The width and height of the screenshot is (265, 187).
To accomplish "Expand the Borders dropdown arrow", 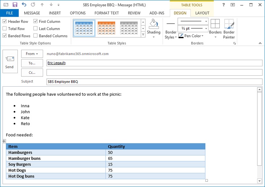I will [x=215, y=37].
